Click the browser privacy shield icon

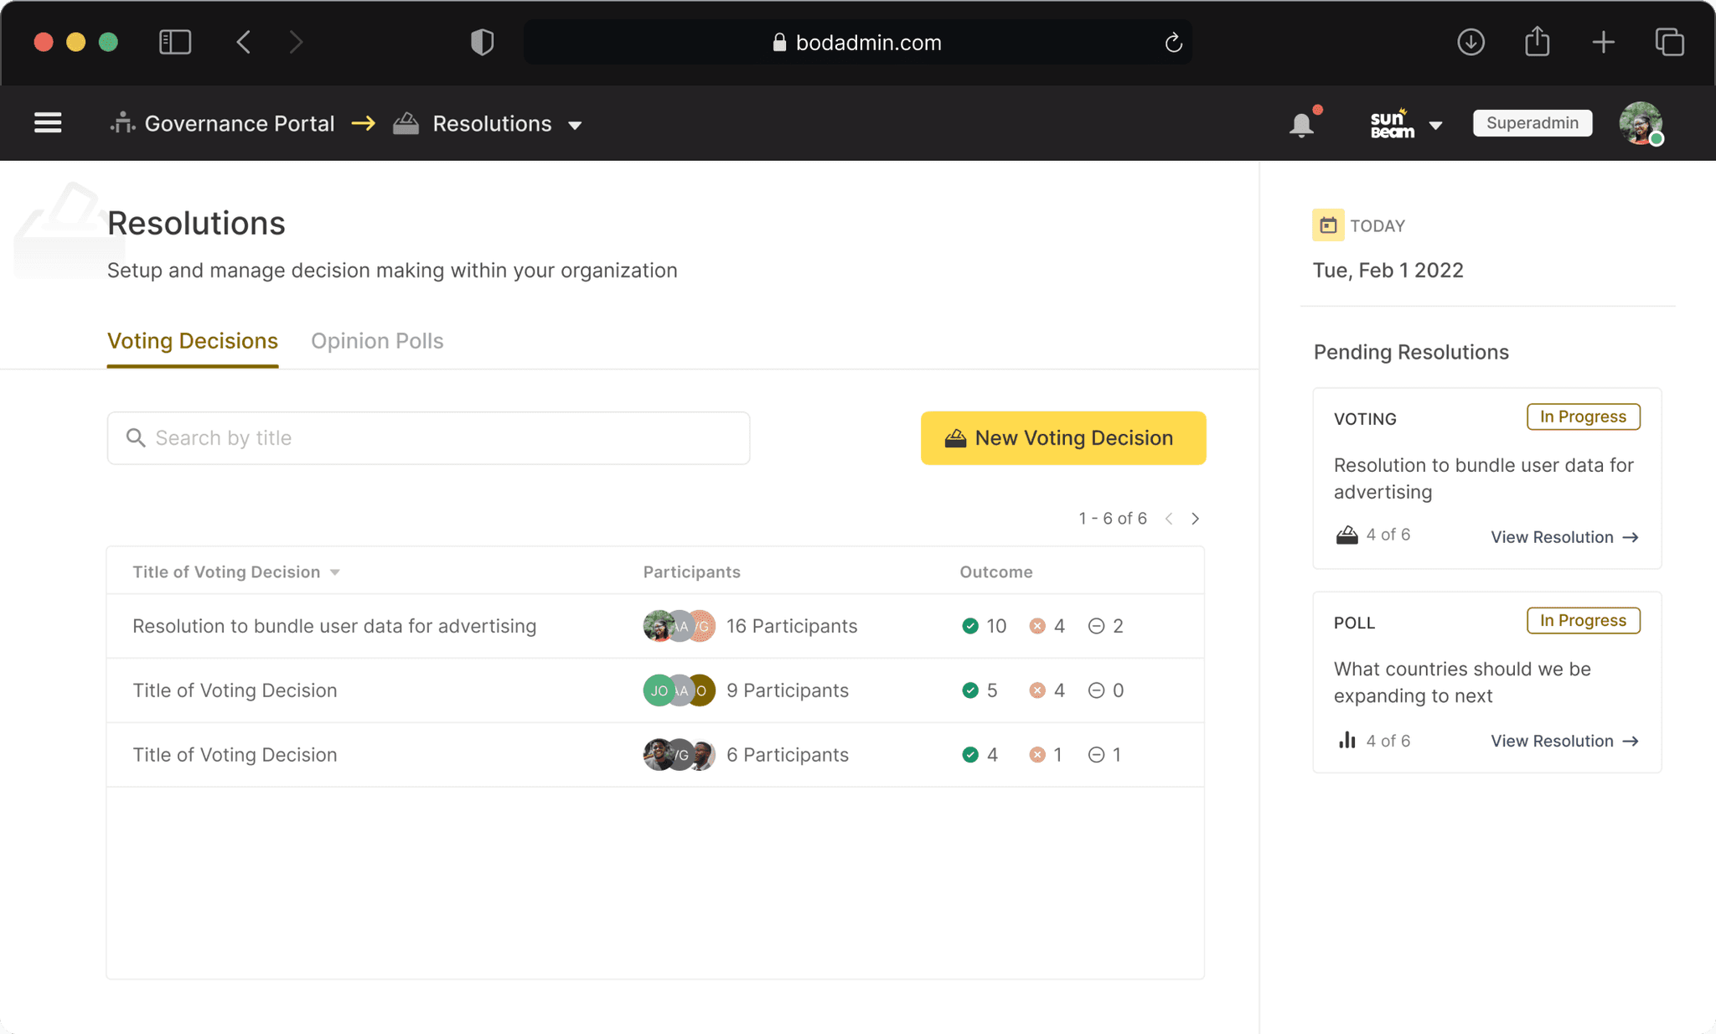pyautogui.click(x=482, y=42)
